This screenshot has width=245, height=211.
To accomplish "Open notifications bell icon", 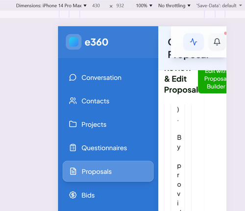I will [x=217, y=42].
